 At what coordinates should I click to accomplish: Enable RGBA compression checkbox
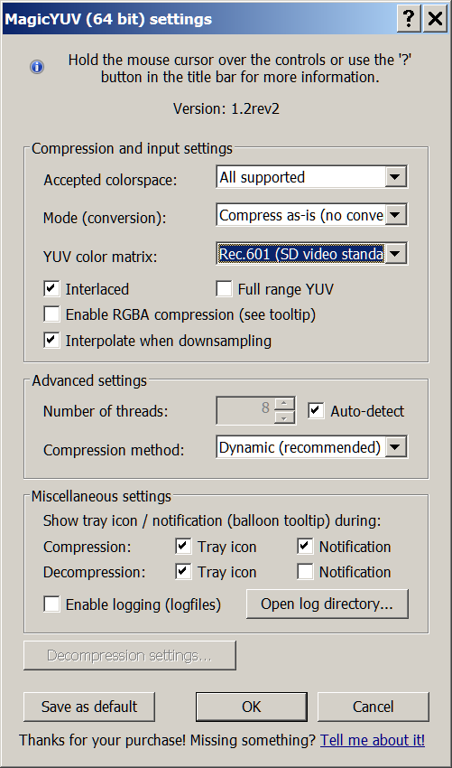[51, 314]
